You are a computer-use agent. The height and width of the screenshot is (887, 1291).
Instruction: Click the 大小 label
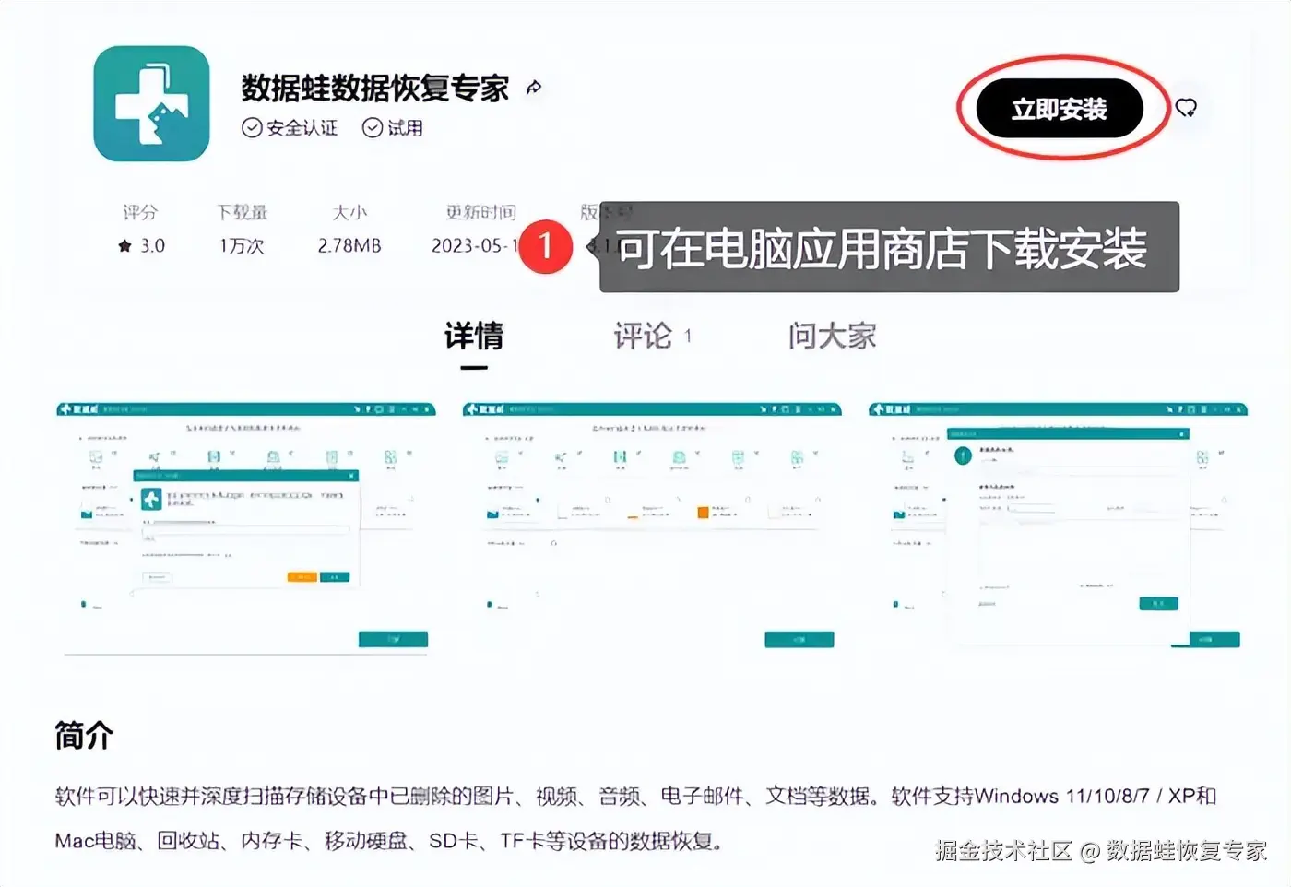coord(349,212)
